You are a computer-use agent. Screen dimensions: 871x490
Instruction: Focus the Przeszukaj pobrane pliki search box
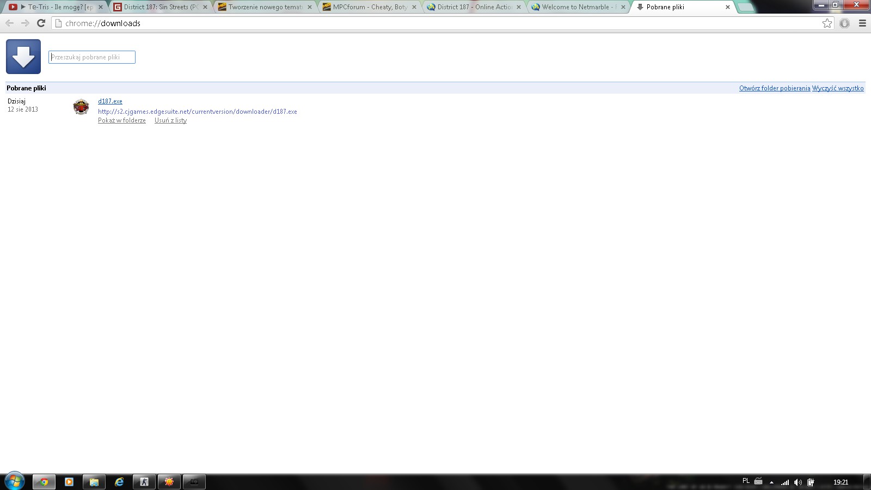[x=92, y=57]
